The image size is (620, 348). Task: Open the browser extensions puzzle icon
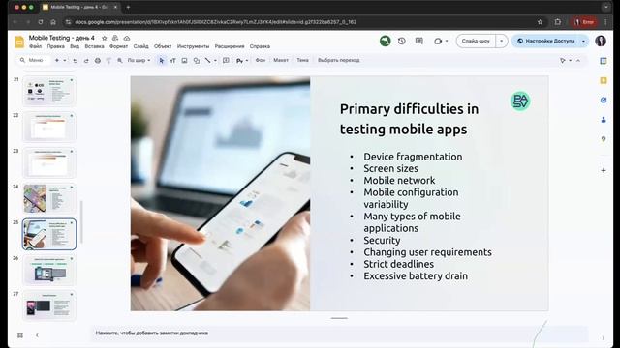click(558, 22)
